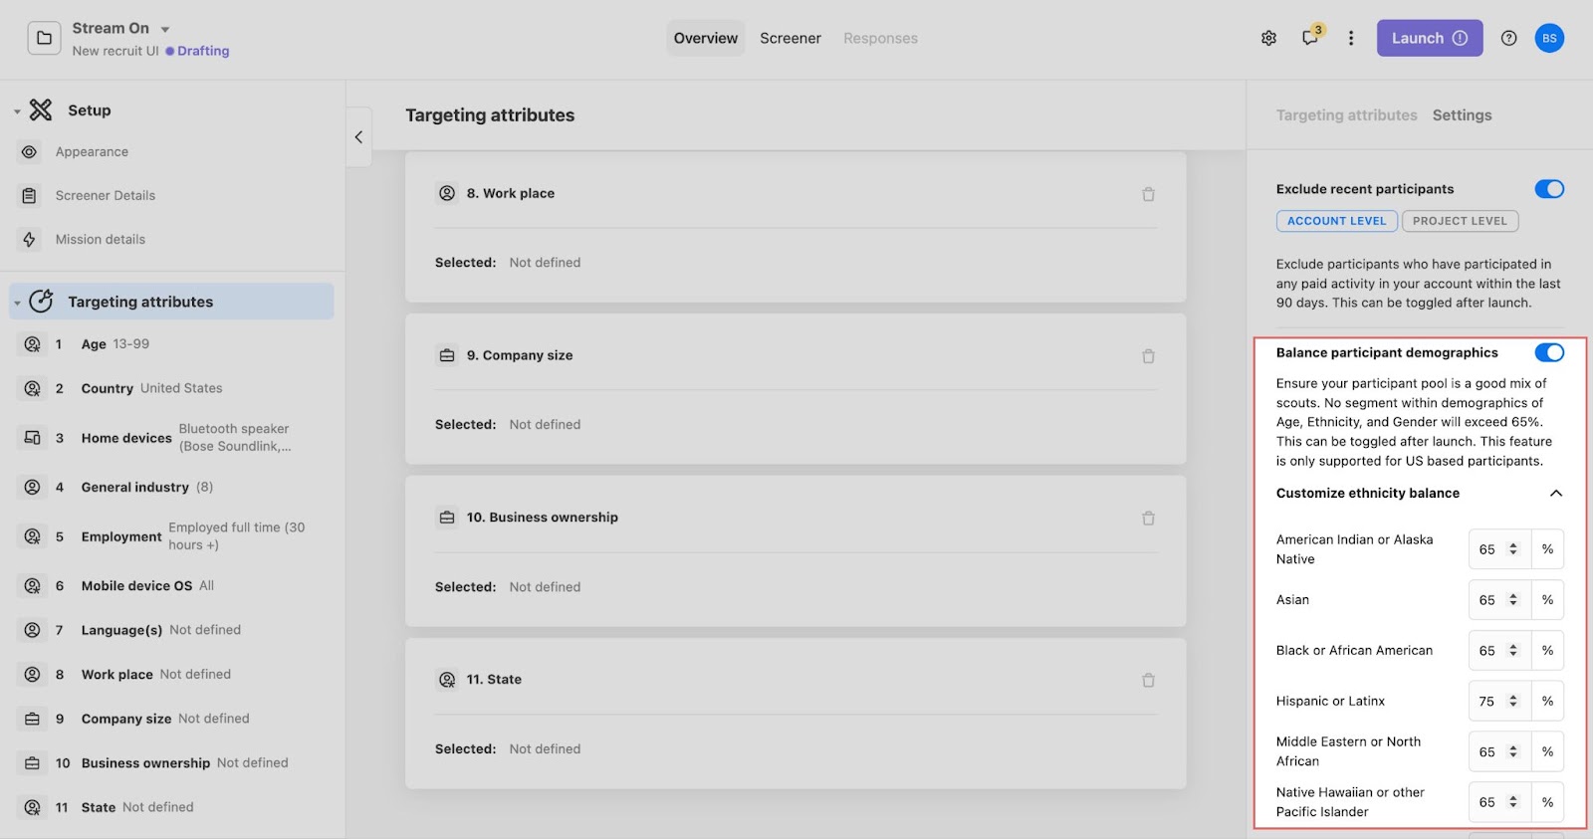Click trash icon on State card
This screenshot has width=1593, height=839.
pyautogui.click(x=1148, y=681)
